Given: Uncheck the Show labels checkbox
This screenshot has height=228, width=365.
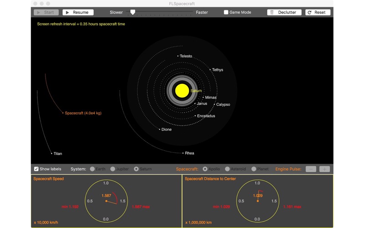Looking at the screenshot, I should tap(36, 169).
